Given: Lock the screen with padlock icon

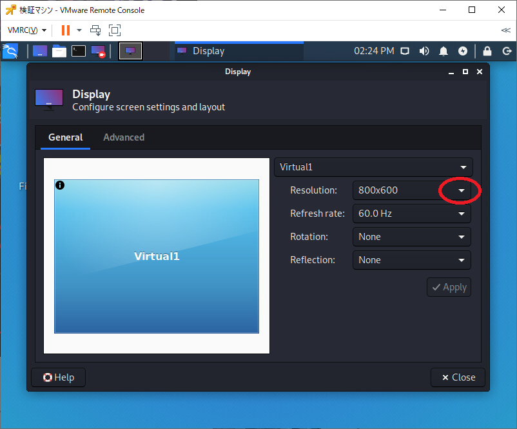Looking at the screenshot, I should pos(487,51).
